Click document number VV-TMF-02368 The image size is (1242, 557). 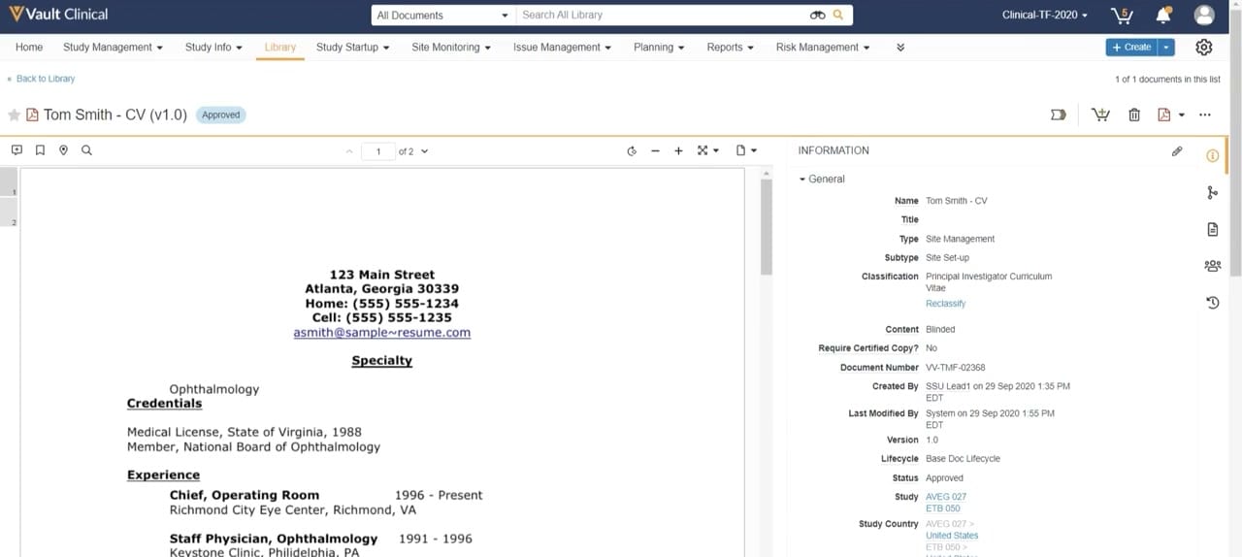pyautogui.click(x=956, y=368)
